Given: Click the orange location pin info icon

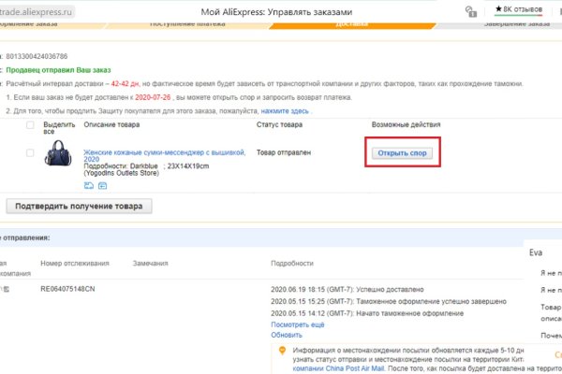Looking at the screenshot, I should (x=281, y=350).
